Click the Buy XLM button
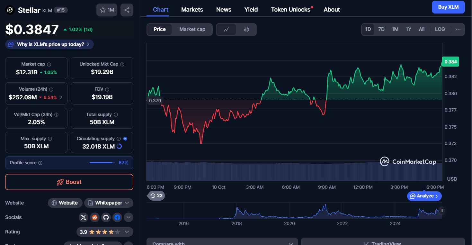The height and width of the screenshot is (245, 472). pyautogui.click(x=448, y=7)
